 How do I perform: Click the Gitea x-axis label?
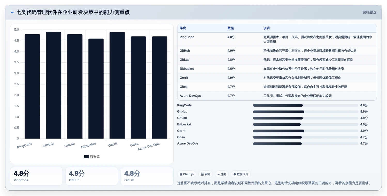(x=134, y=145)
